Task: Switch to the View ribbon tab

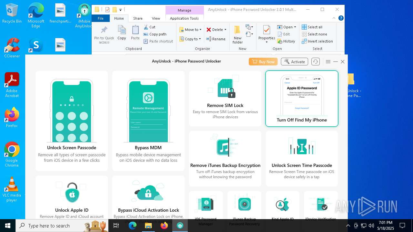Action: 156,18
